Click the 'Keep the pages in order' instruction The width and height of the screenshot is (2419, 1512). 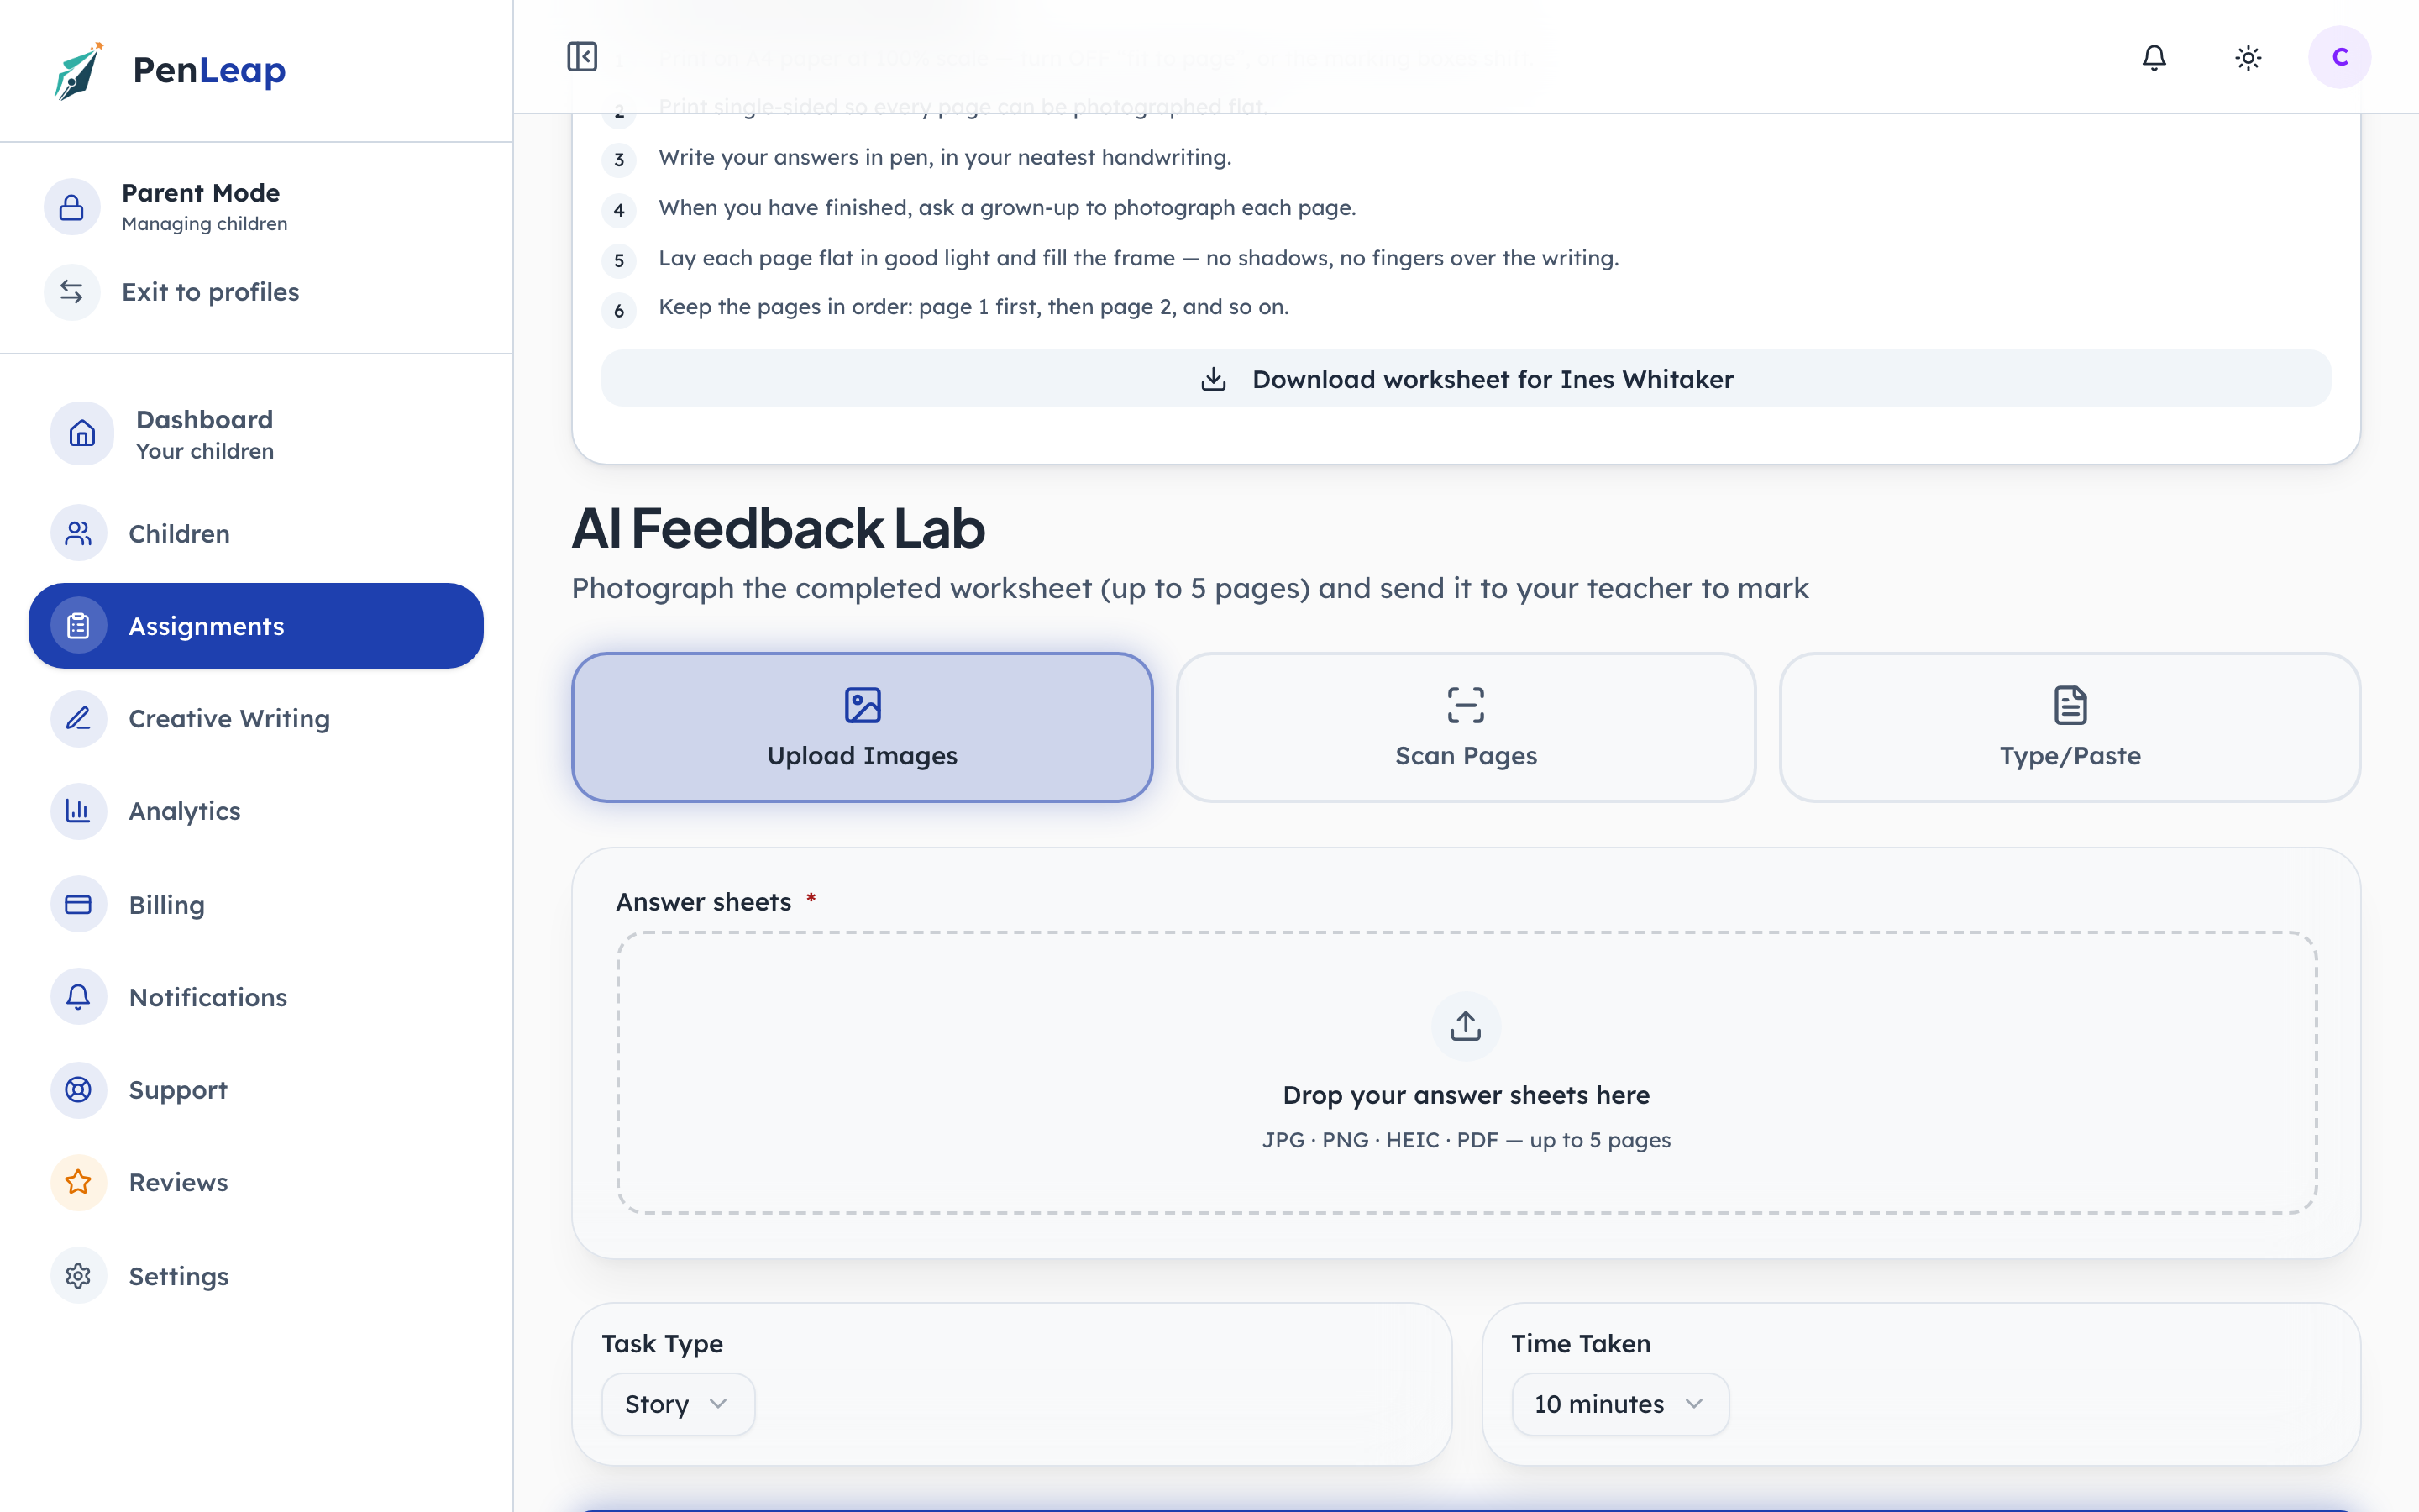pos(973,307)
